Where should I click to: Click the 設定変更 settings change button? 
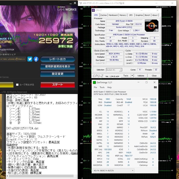(x=58, y=74)
